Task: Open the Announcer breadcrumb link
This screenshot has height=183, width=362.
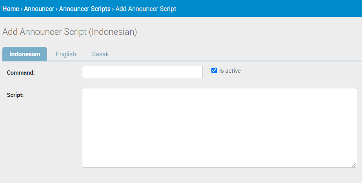Action: click(x=39, y=9)
